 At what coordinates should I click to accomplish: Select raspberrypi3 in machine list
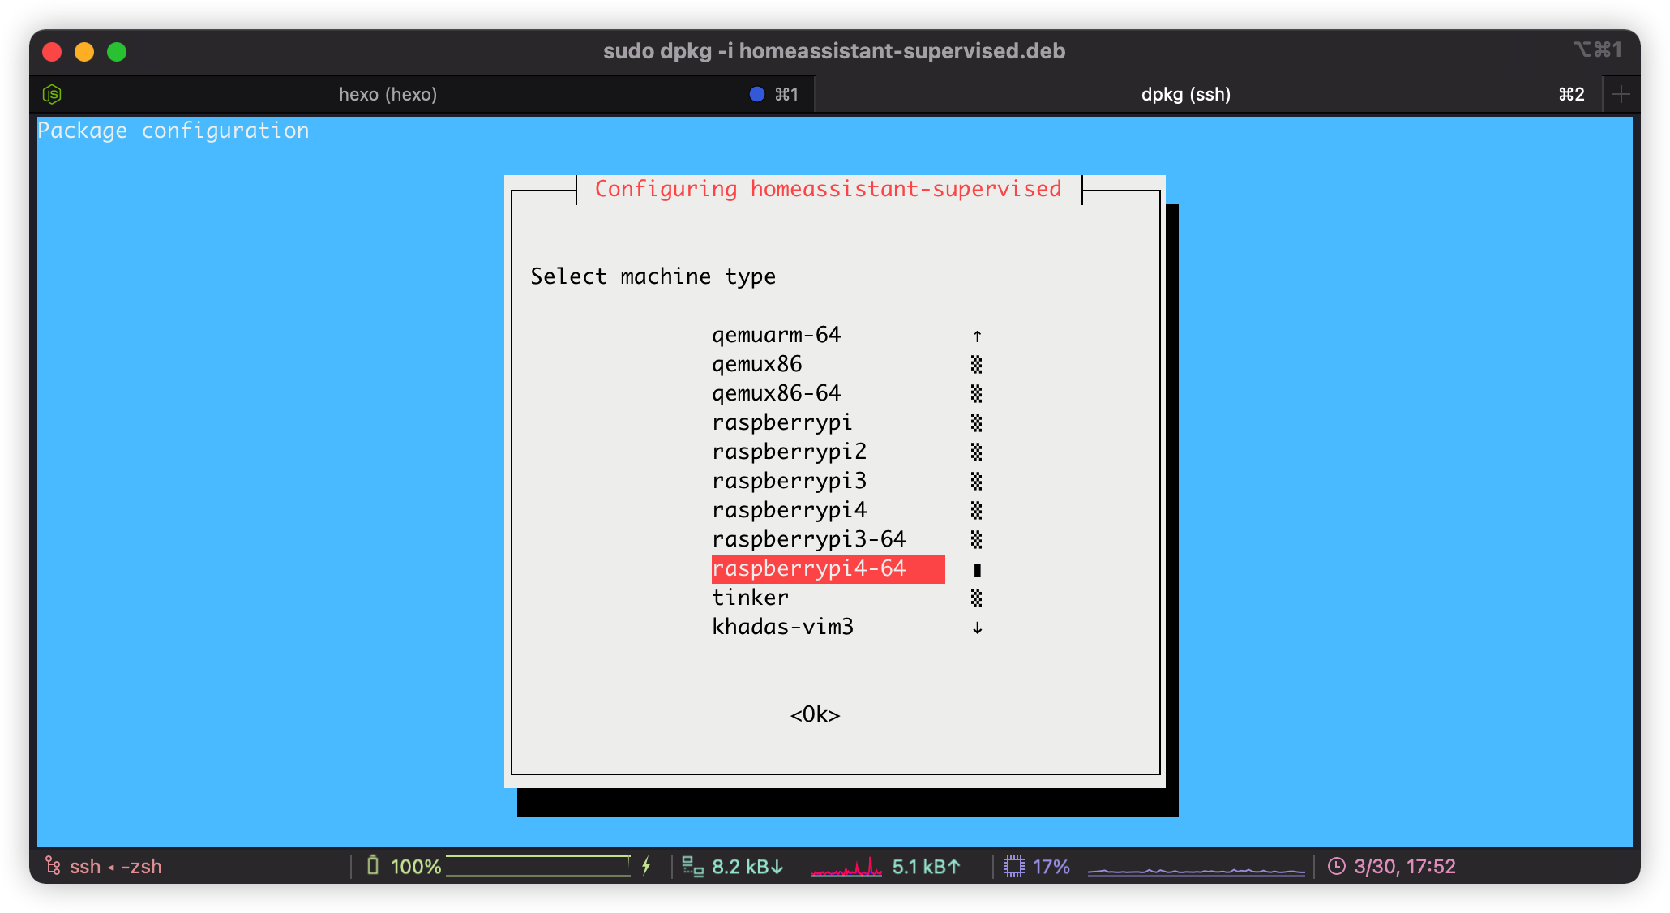[789, 481]
